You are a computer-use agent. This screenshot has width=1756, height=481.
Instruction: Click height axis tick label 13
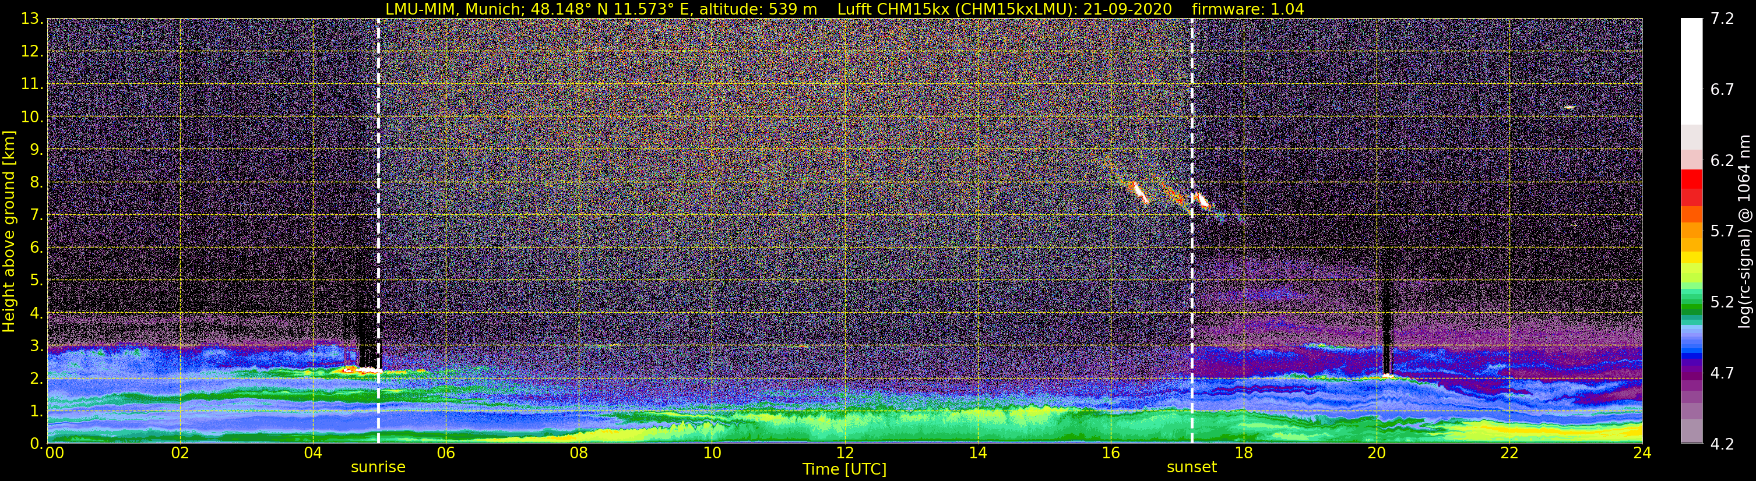coord(32,19)
